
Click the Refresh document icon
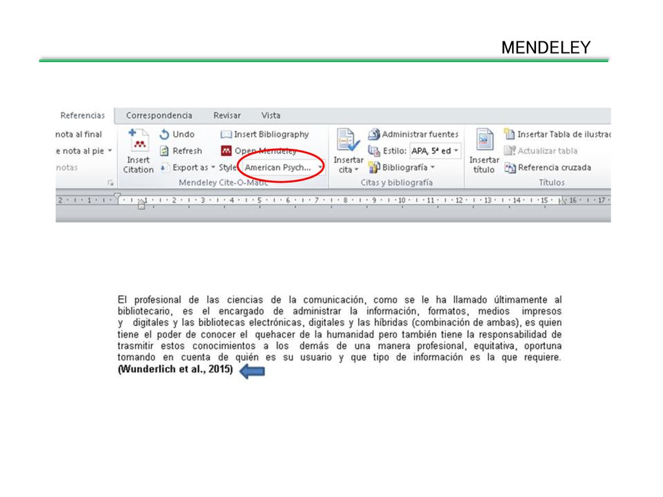click(x=164, y=151)
